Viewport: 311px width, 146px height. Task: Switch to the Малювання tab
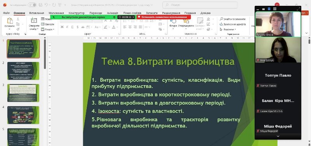pos(56,13)
